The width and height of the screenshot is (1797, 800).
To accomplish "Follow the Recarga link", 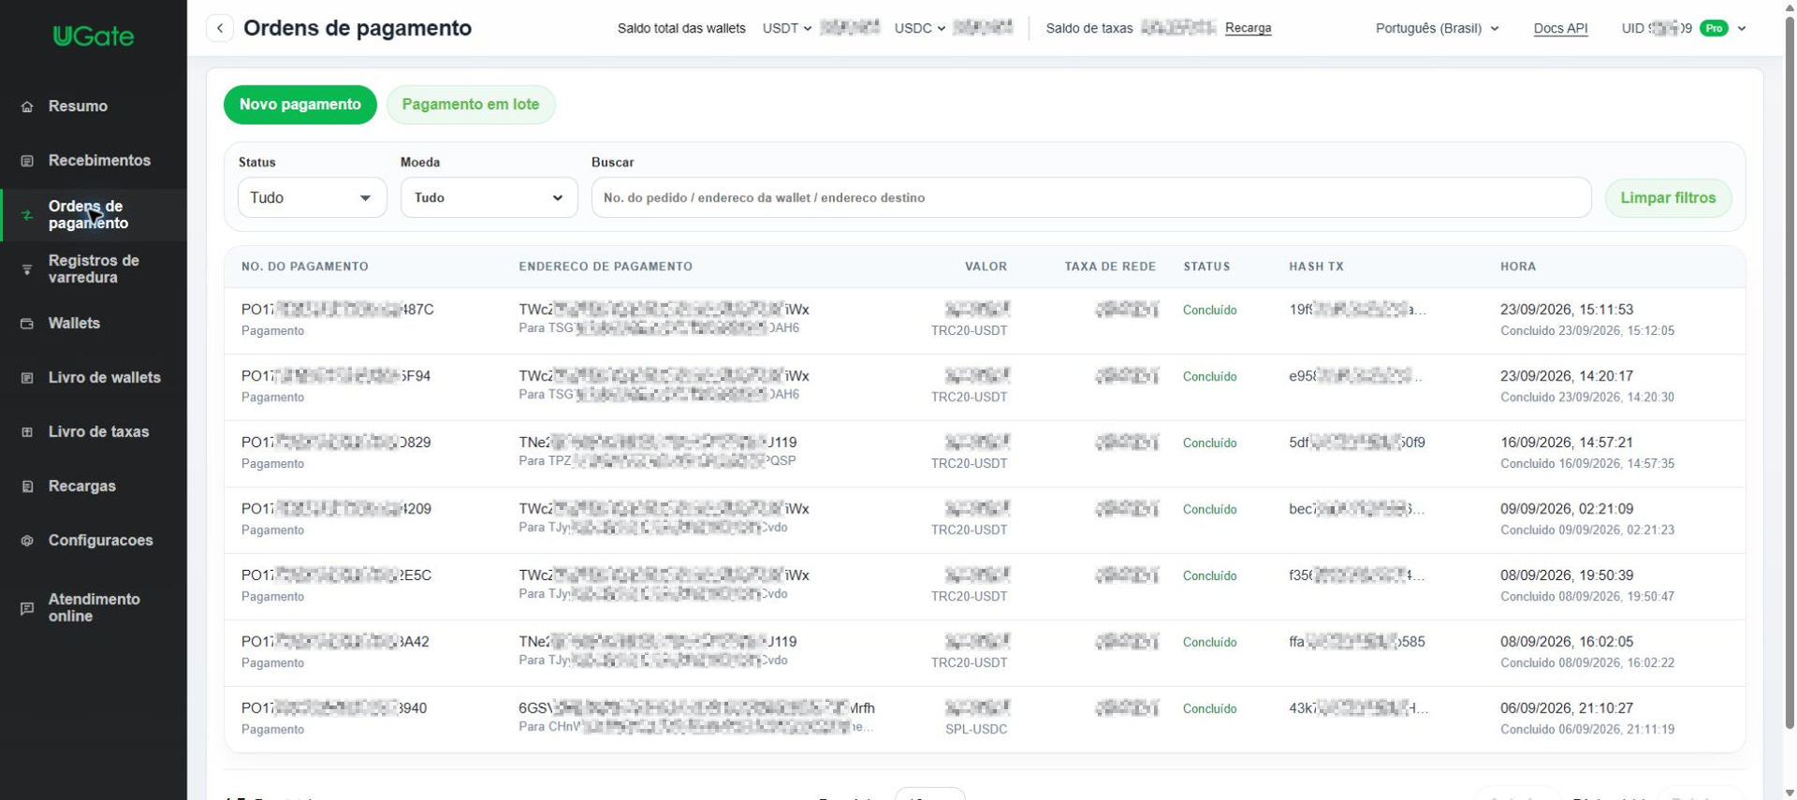I will tap(1248, 28).
